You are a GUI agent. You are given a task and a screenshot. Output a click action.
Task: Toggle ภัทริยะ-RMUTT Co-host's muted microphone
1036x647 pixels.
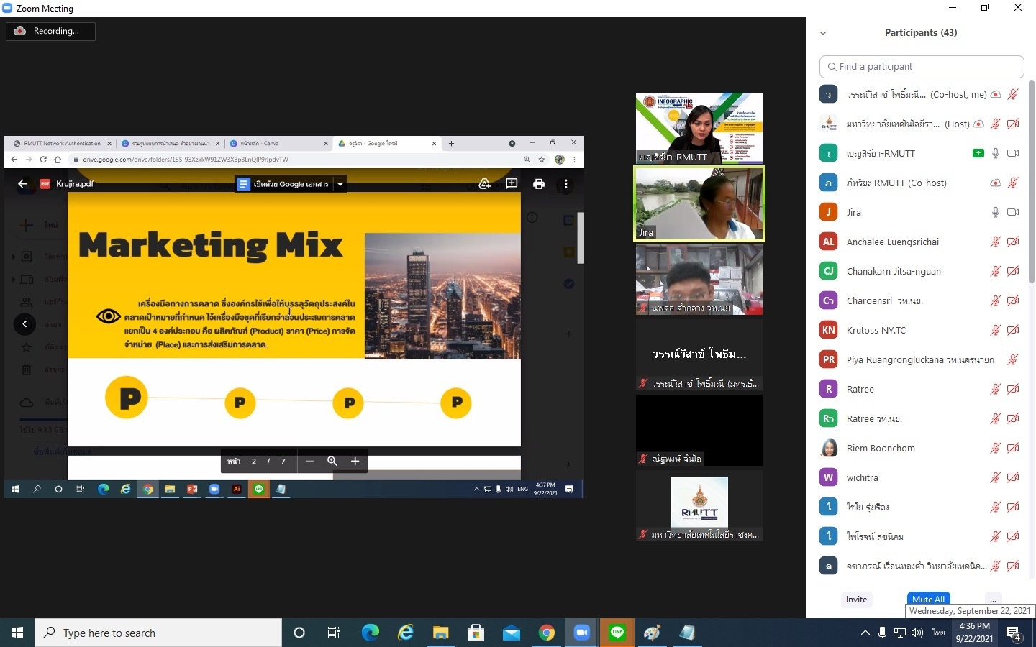[x=1013, y=183]
